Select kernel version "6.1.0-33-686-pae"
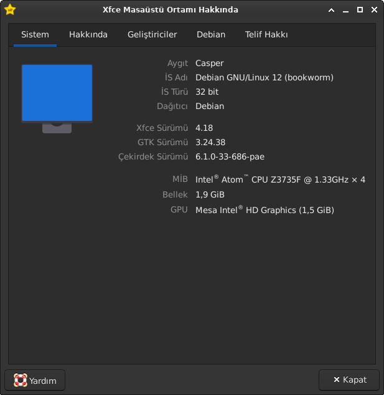Viewport: 384px width, 395px height. click(x=230, y=156)
